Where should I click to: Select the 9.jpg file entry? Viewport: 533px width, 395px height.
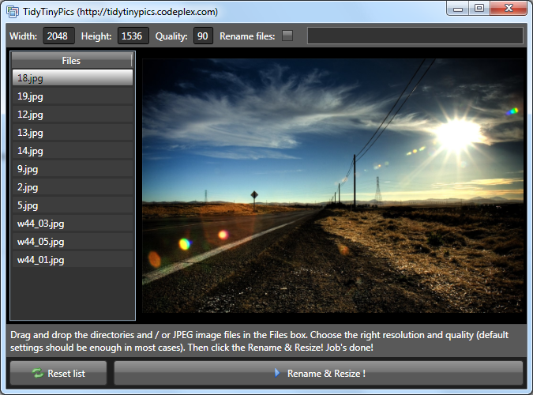73,169
